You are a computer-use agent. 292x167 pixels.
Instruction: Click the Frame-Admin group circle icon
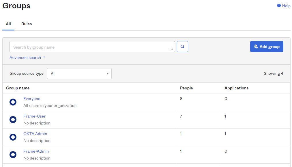tap(13, 155)
